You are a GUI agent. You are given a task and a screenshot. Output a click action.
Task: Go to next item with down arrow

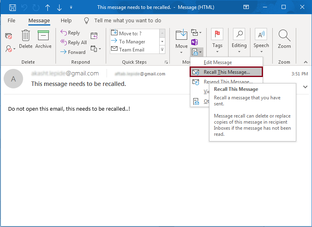point(60,7)
